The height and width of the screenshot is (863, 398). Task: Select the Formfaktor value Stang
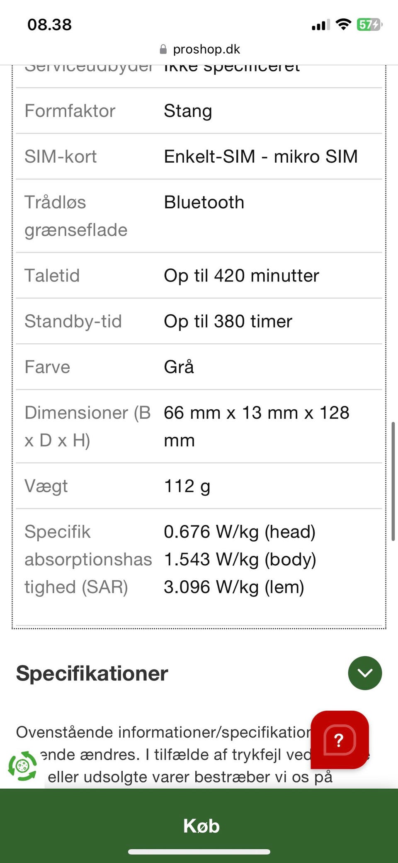[188, 111]
